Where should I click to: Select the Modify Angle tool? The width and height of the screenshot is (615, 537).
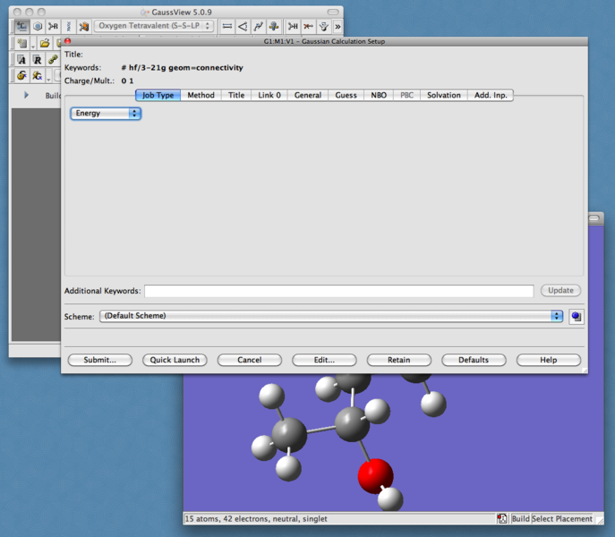[243, 26]
